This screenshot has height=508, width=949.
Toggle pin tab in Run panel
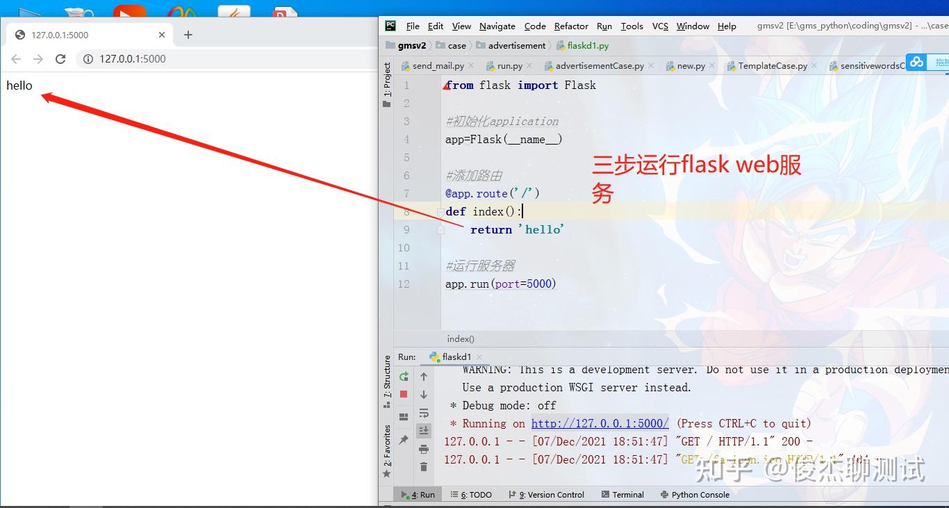[404, 440]
